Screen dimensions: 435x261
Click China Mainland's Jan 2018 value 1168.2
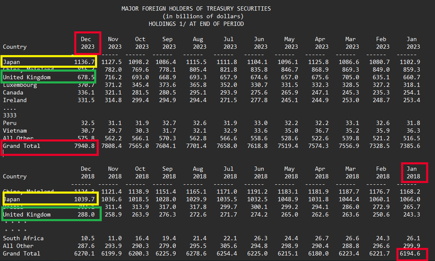[x=410, y=192]
